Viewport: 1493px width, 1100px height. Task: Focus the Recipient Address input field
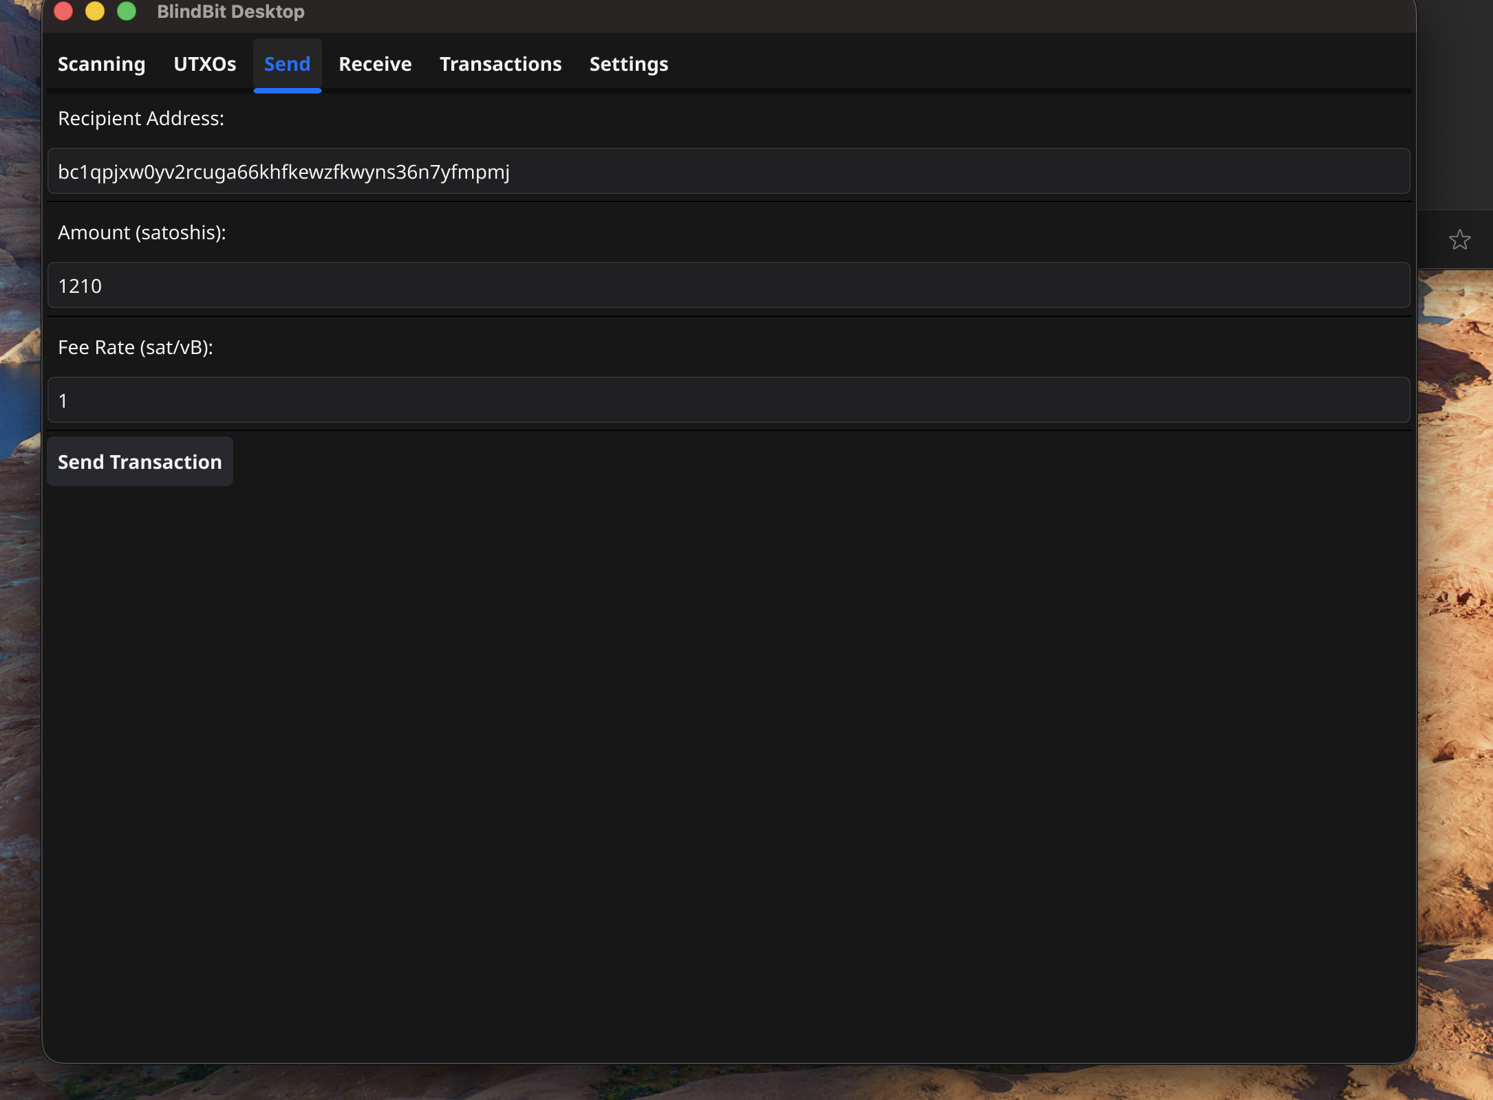728,171
